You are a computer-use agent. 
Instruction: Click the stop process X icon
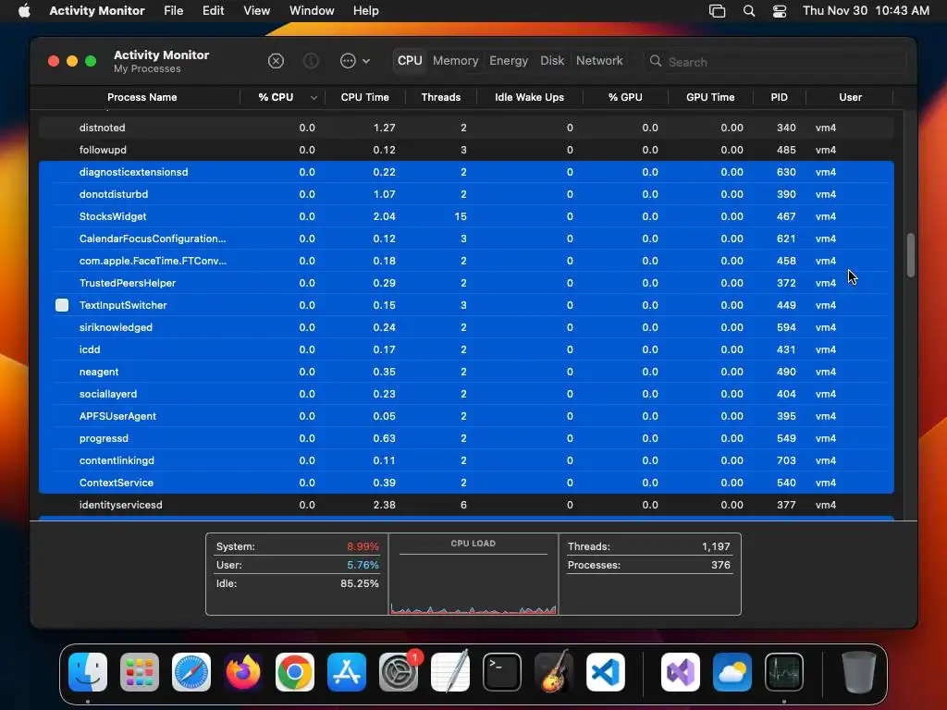pyautogui.click(x=276, y=61)
